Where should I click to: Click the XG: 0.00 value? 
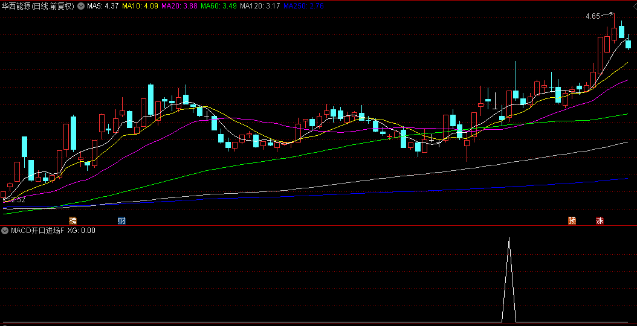coord(81,231)
